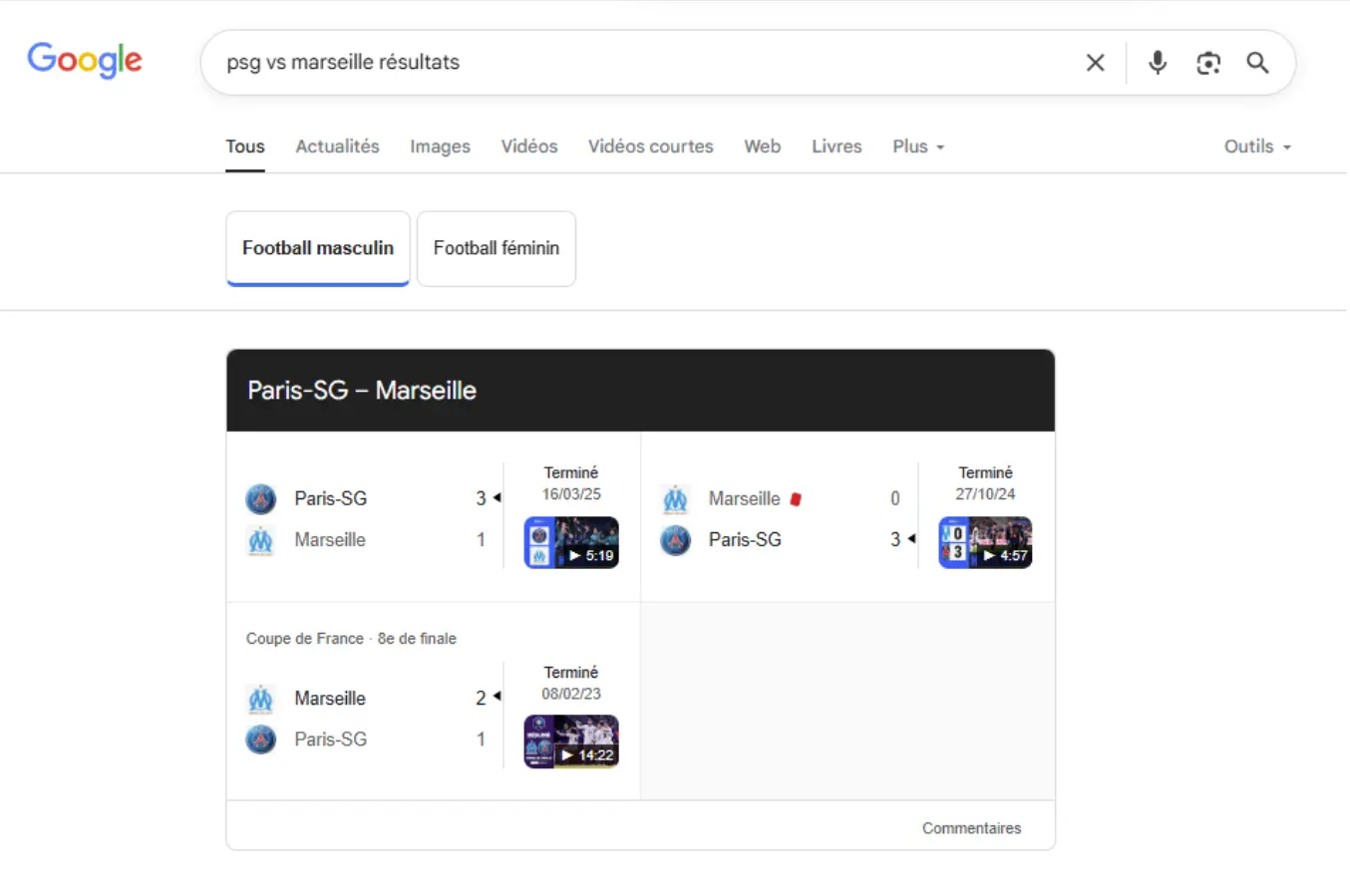1350x887 pixels.
Task: Switch to Football féminin
Action: point(497,248)
